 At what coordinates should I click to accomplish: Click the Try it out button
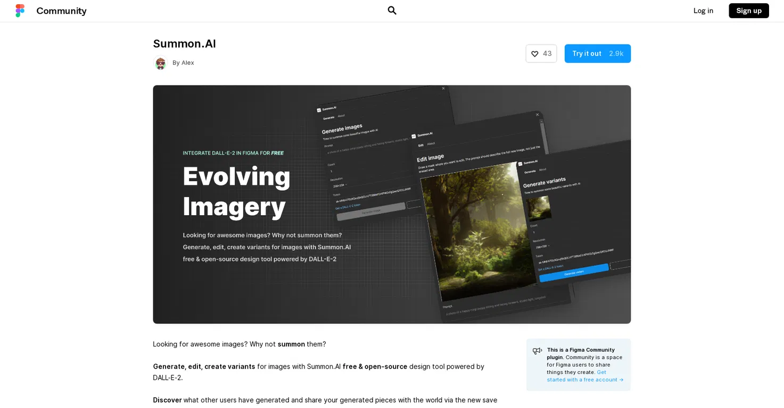click(x=598, y=54)
